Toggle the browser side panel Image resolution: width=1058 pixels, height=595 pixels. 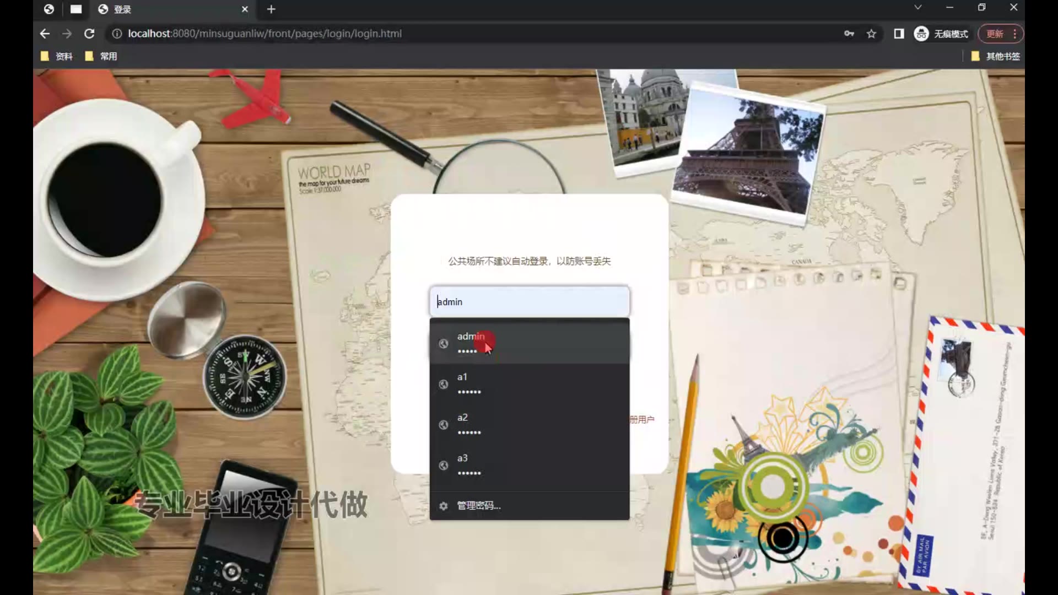click(899, 34)
